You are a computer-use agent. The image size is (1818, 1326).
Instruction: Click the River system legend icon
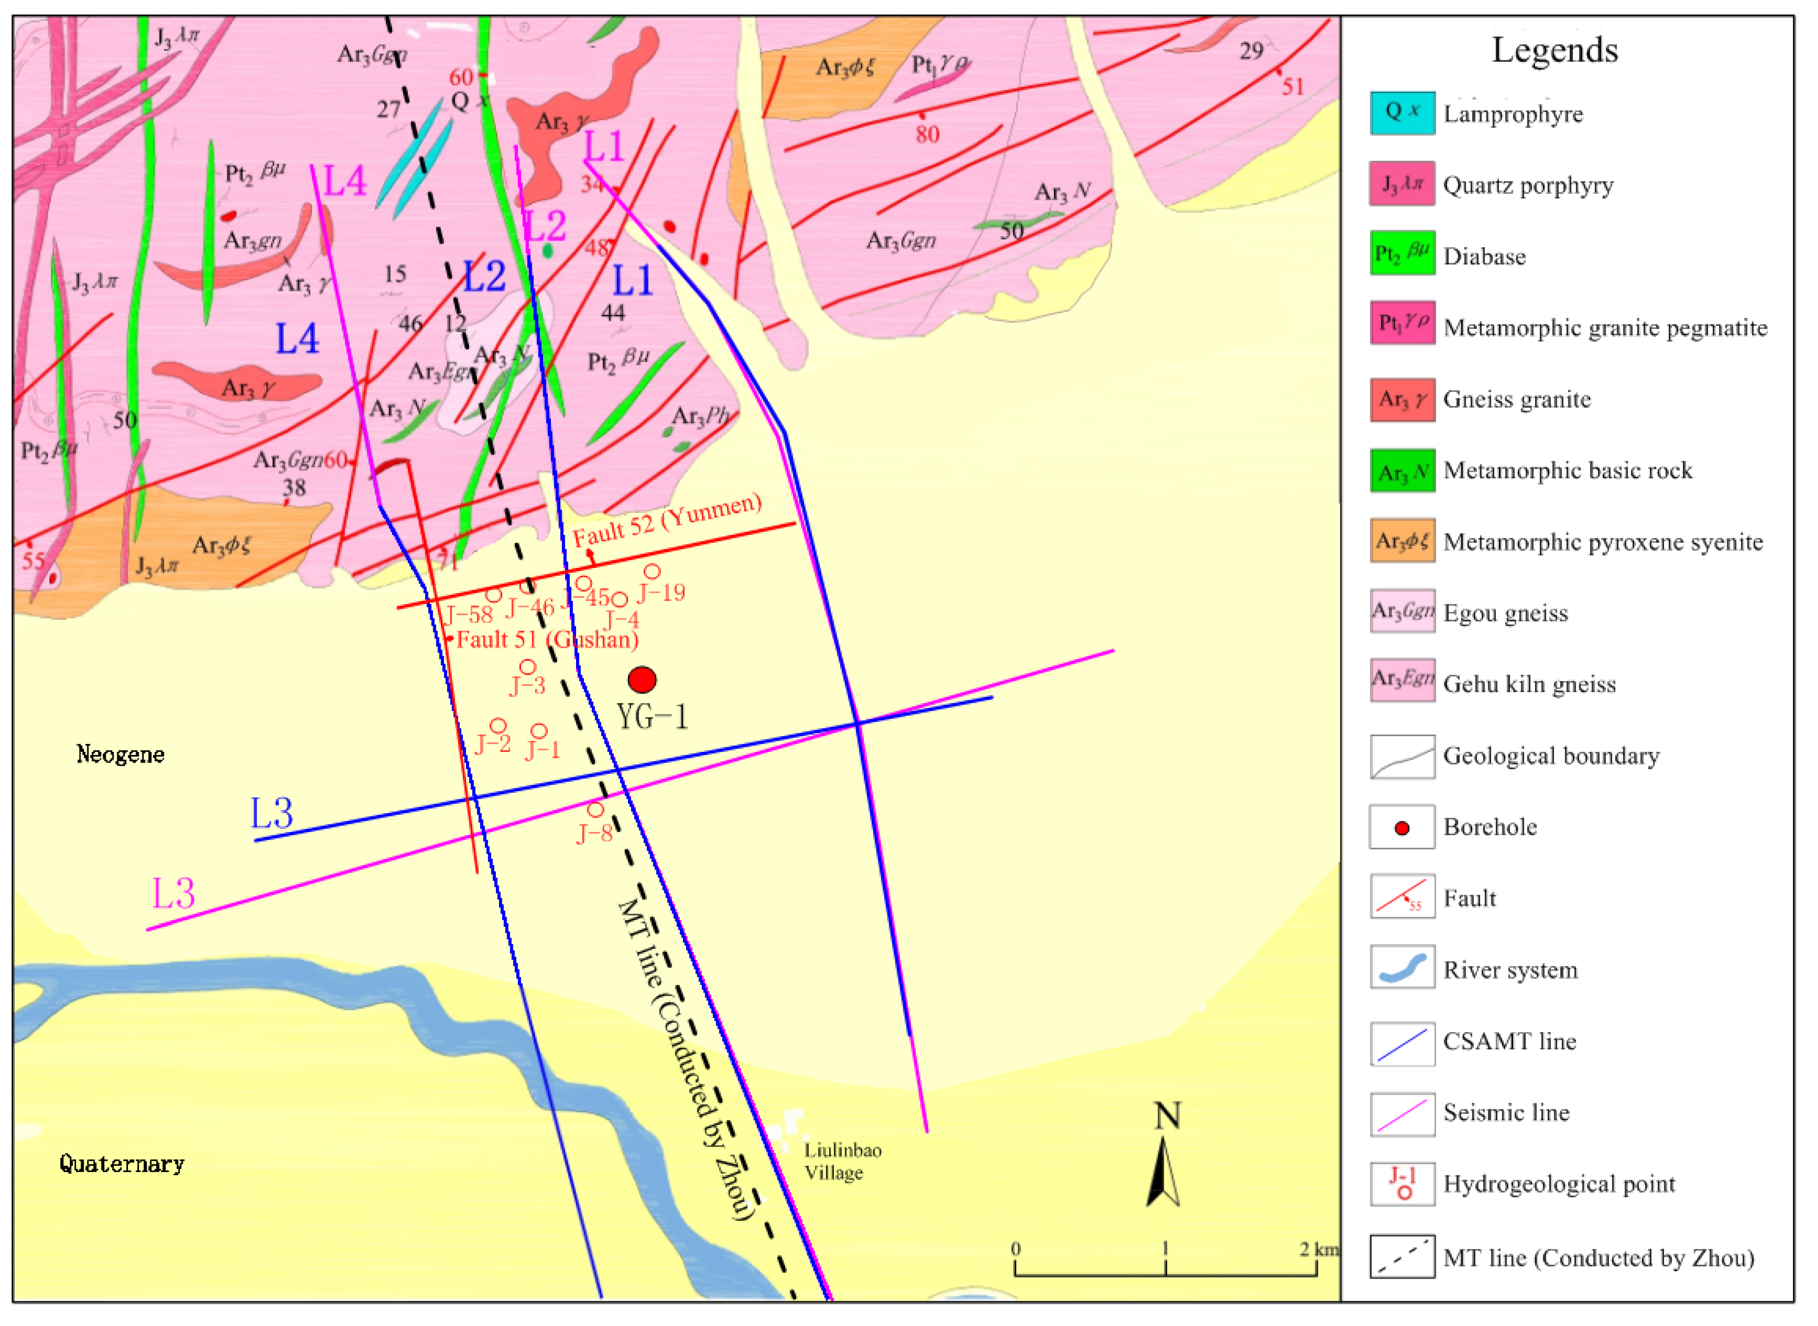pyautogui.click(x=1402, y=969)
